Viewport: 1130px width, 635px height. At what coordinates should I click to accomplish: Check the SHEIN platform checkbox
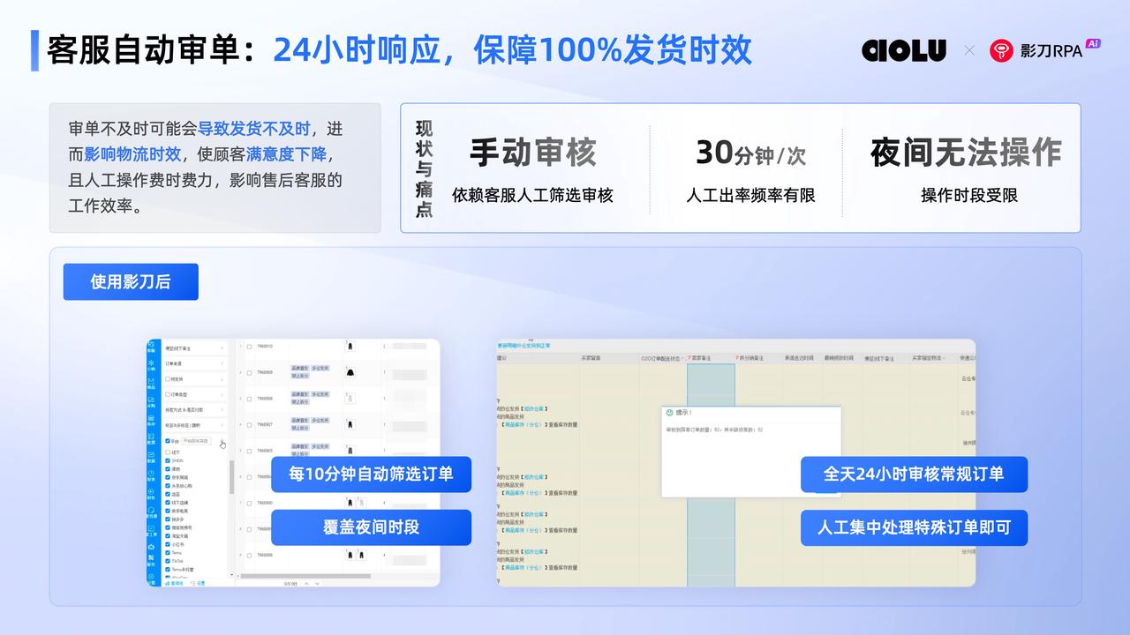[168, 459]
